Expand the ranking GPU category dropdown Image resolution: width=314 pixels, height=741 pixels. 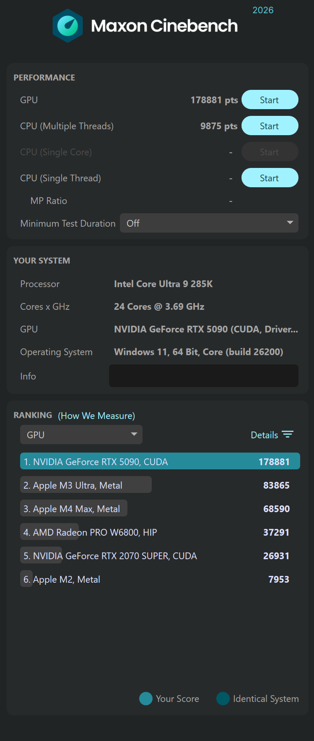pyautogui.click(x=81, y=435)
